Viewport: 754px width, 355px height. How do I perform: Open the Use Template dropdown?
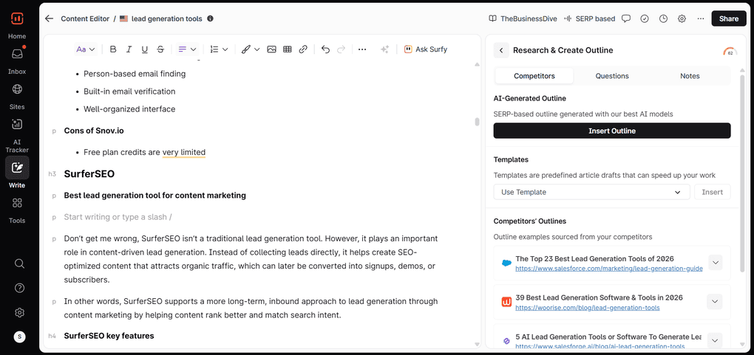click(591, 192)
